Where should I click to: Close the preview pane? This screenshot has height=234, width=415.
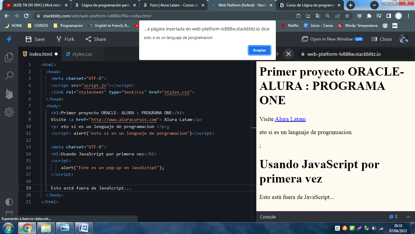click(381, 39)
